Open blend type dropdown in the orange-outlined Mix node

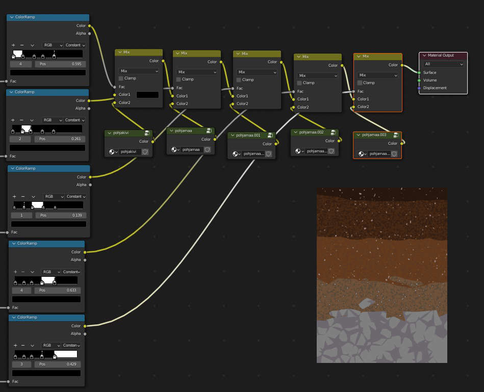click(x=378, y=75)
